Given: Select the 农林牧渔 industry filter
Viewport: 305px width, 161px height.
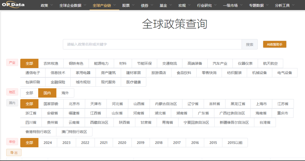Looking at the screenshot, I should tap(51, 63).
